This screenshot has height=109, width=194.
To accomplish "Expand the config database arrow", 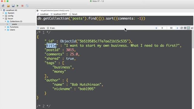I will tap(3, 16).
